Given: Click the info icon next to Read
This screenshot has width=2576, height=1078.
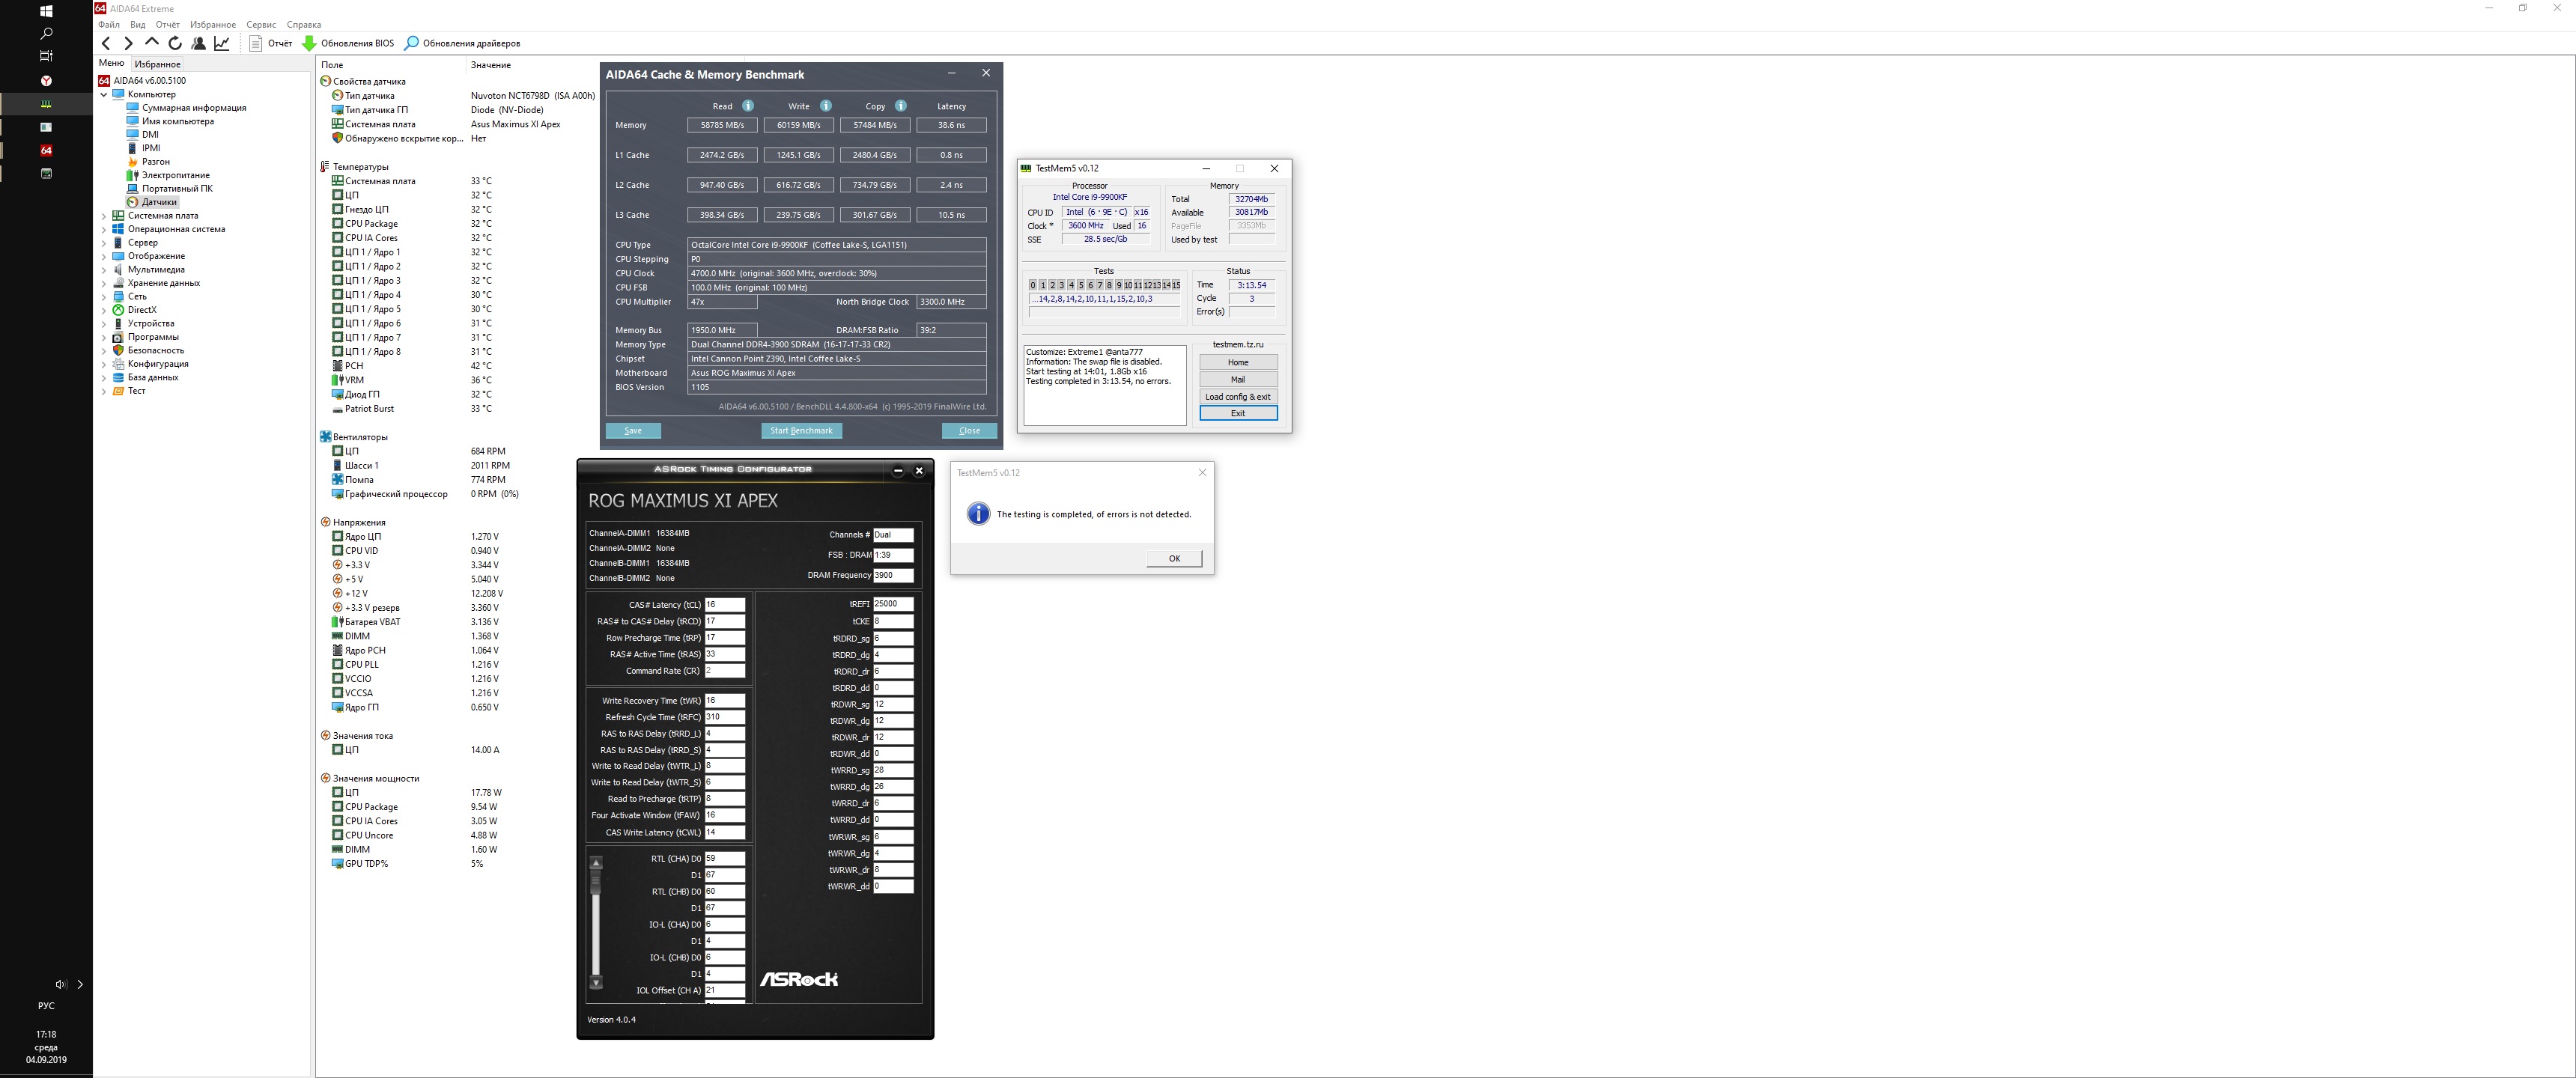Looking at the screenshot, I should coord(748,106).
